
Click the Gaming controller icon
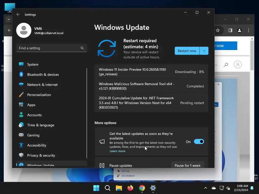pos(21,135)
